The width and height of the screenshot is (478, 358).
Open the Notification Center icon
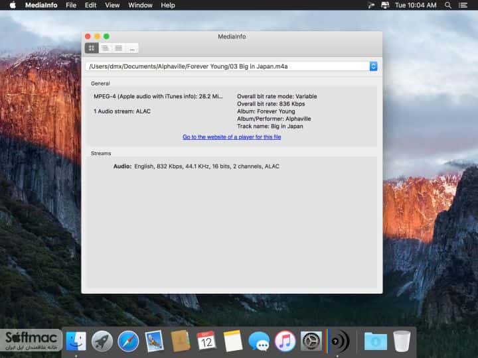point(463,5)
